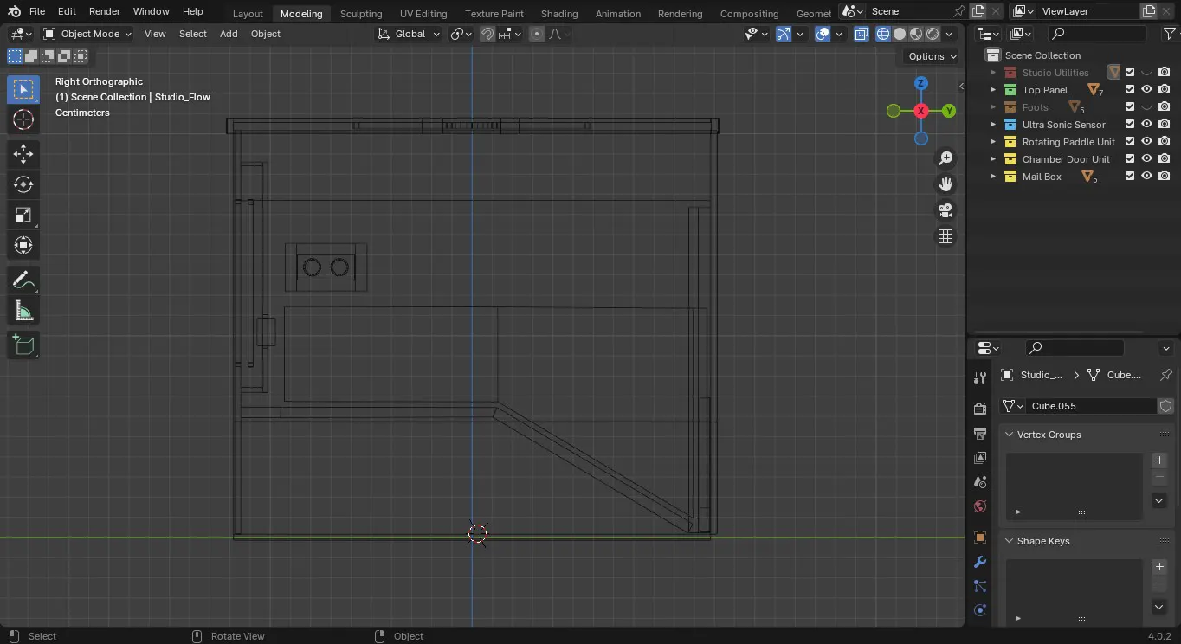1181x644 pixels.
Task: Click the Z axis on navigation gizmo
Action: [x=921, y=83]
